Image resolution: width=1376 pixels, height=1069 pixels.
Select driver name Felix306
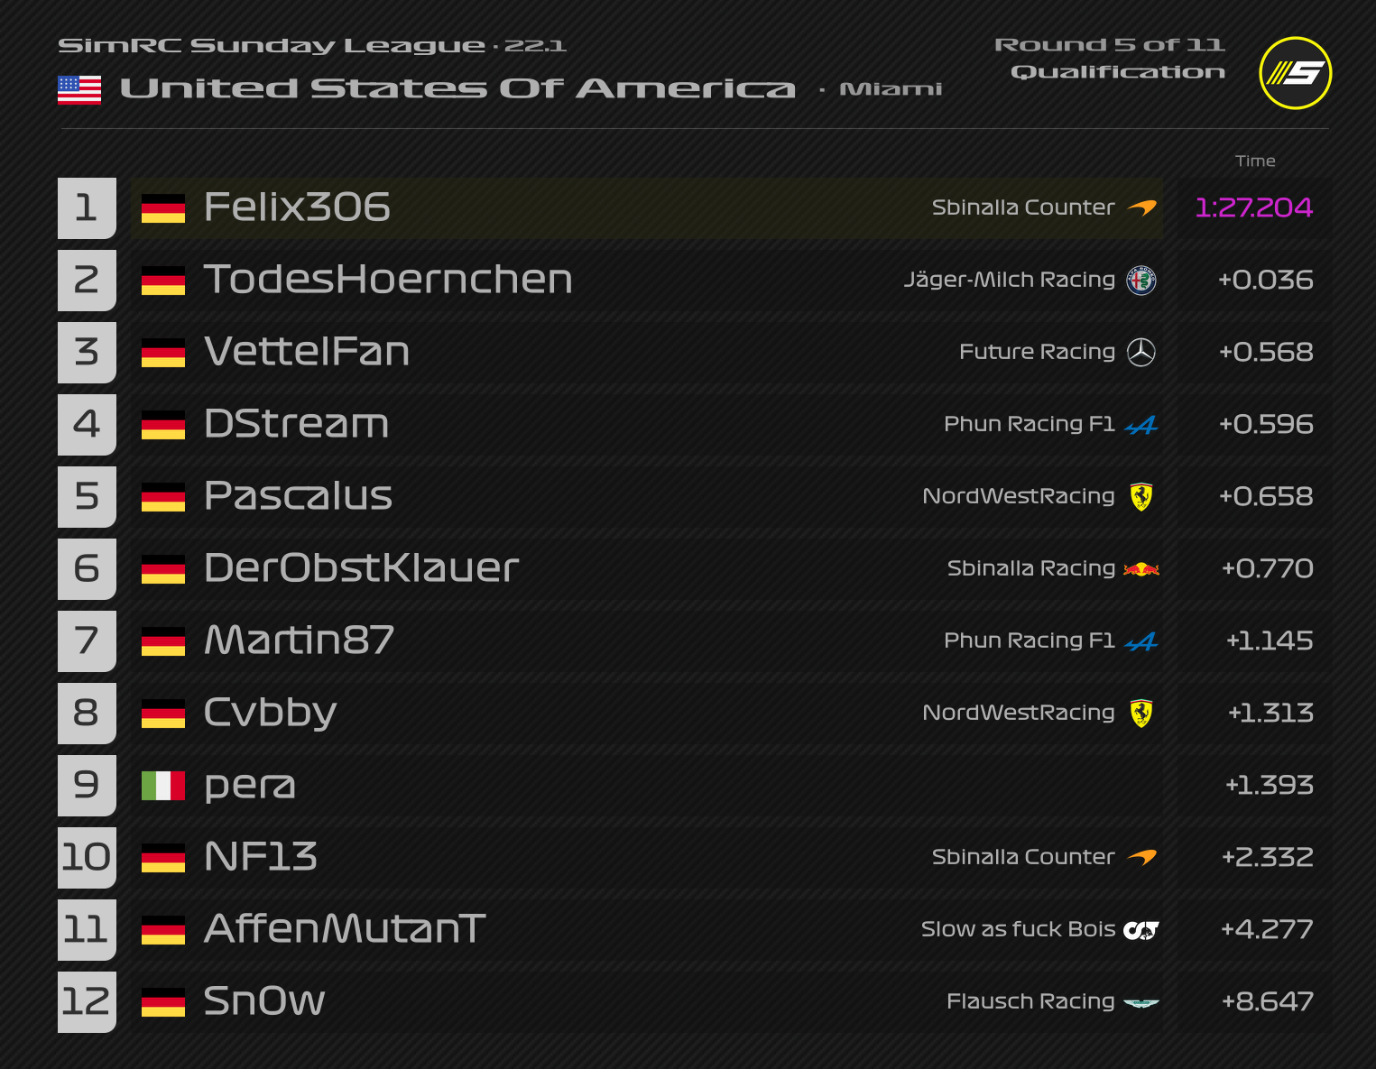[x=297, y=207]
